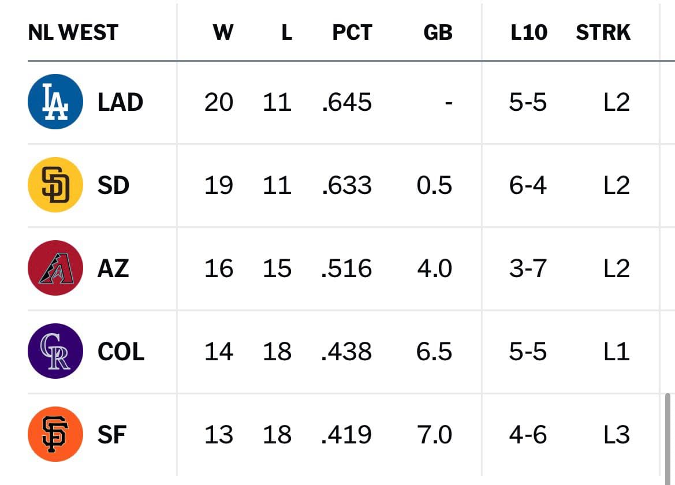The image size is (675, 485).
Task: Select the Giants L3 streak cell
Action: pos(617,435)
